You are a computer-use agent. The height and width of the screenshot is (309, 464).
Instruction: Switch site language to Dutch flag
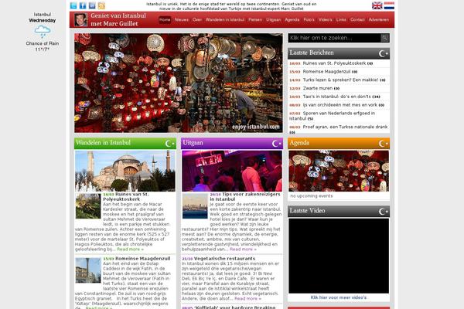click(x=389, y=5)
